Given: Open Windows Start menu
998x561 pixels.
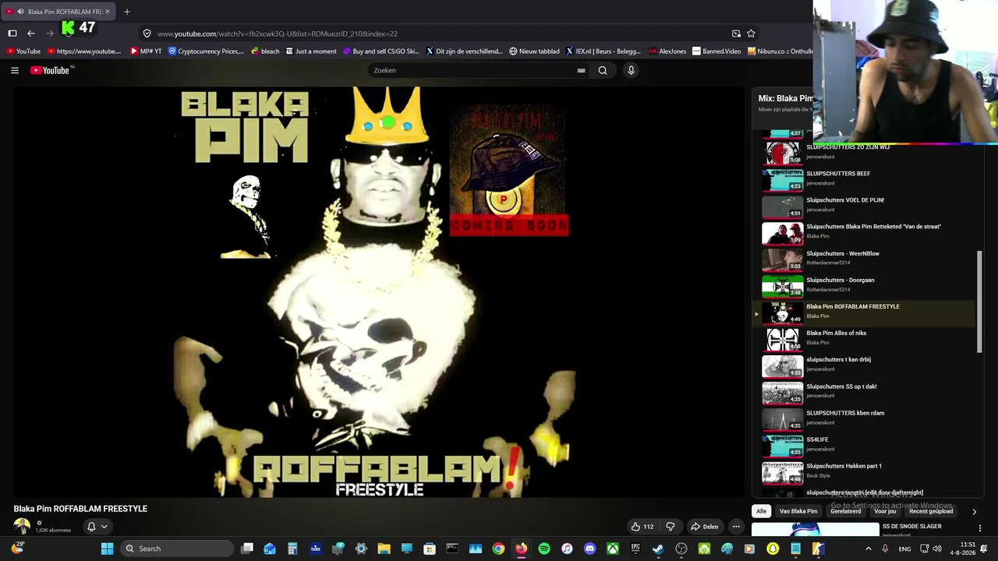Looking at the screenshot, I should pyautogui.click(x=107, y=549).
